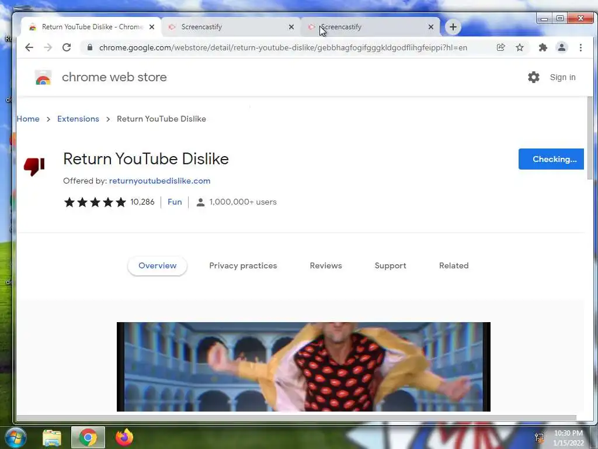Open the Fun category link
Screen dimensions: 598x449
175,202
